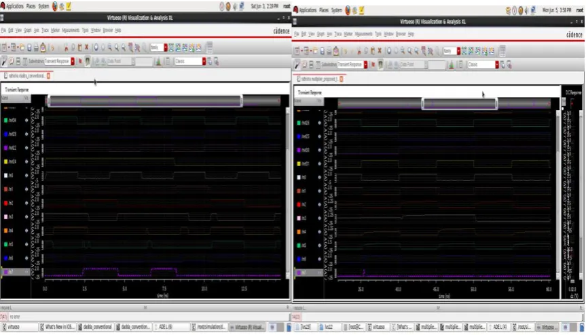Click the save icon in right window toolbar
Viewport: 586px width, 335px height.
coord(322,51)
